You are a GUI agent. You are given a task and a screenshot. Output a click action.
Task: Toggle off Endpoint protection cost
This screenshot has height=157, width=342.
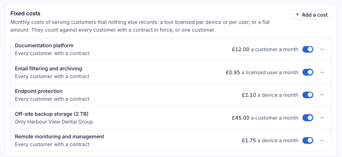pyautogui.click(x=308, y=95)
